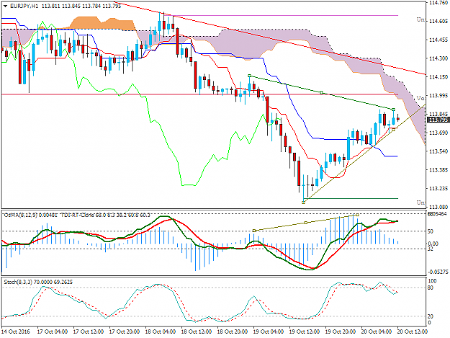Select the 114.760 price axis label
The height and width of the screenshot is (338, 450).
pyautogui.click(x=438, y=3)
